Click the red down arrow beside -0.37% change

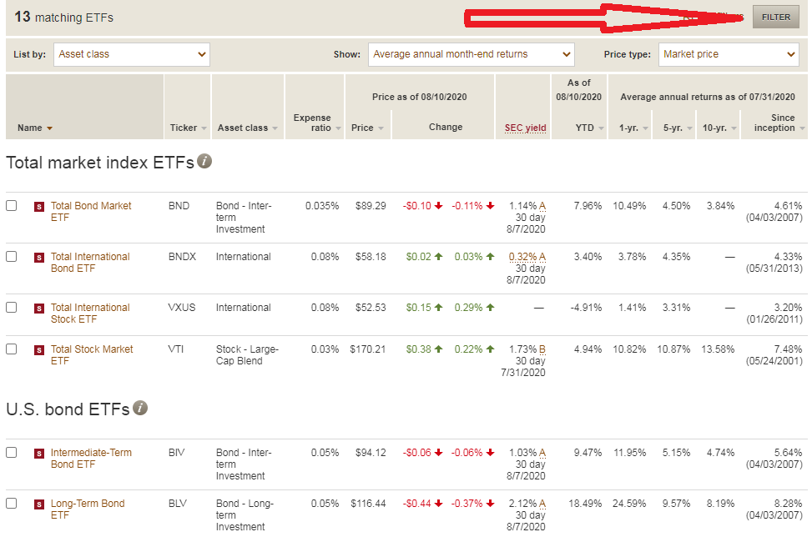click(x=491, y=504)
